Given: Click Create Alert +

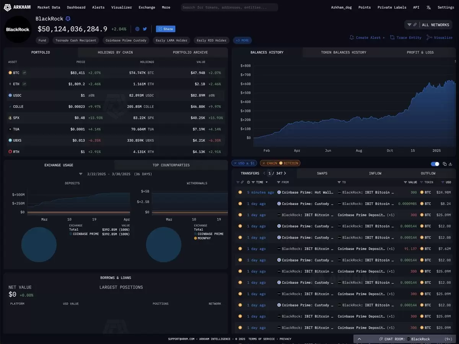Looking at the screenshot, I should tap(367, 37).
